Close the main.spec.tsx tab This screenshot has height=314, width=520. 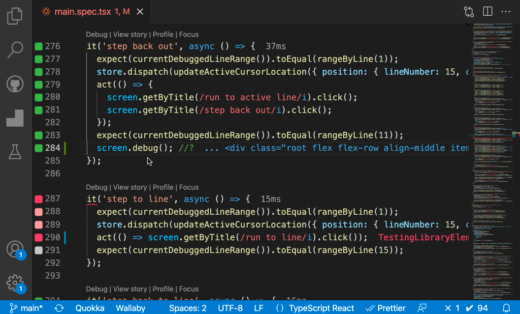click(x=140, y=12)
